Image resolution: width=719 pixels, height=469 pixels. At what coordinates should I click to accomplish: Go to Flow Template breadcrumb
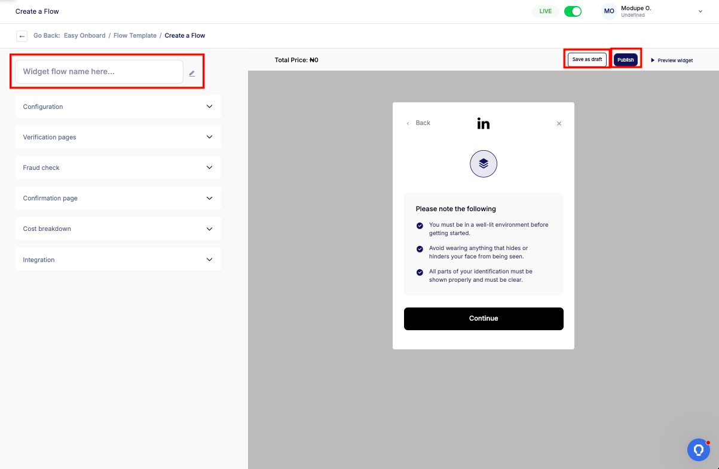[135, 36]
